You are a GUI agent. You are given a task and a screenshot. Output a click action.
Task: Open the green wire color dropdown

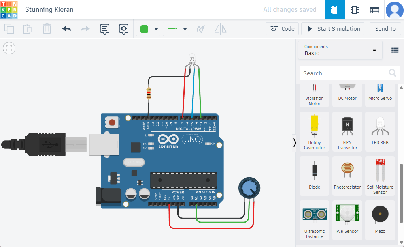[148, 29]
